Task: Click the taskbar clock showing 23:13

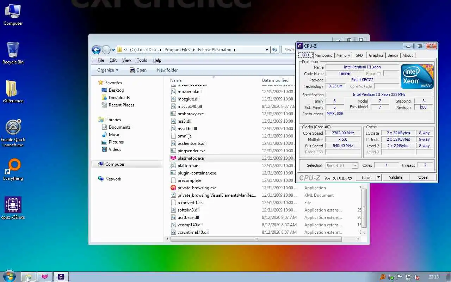Action: pyautogui.click(x=434, y=277)
